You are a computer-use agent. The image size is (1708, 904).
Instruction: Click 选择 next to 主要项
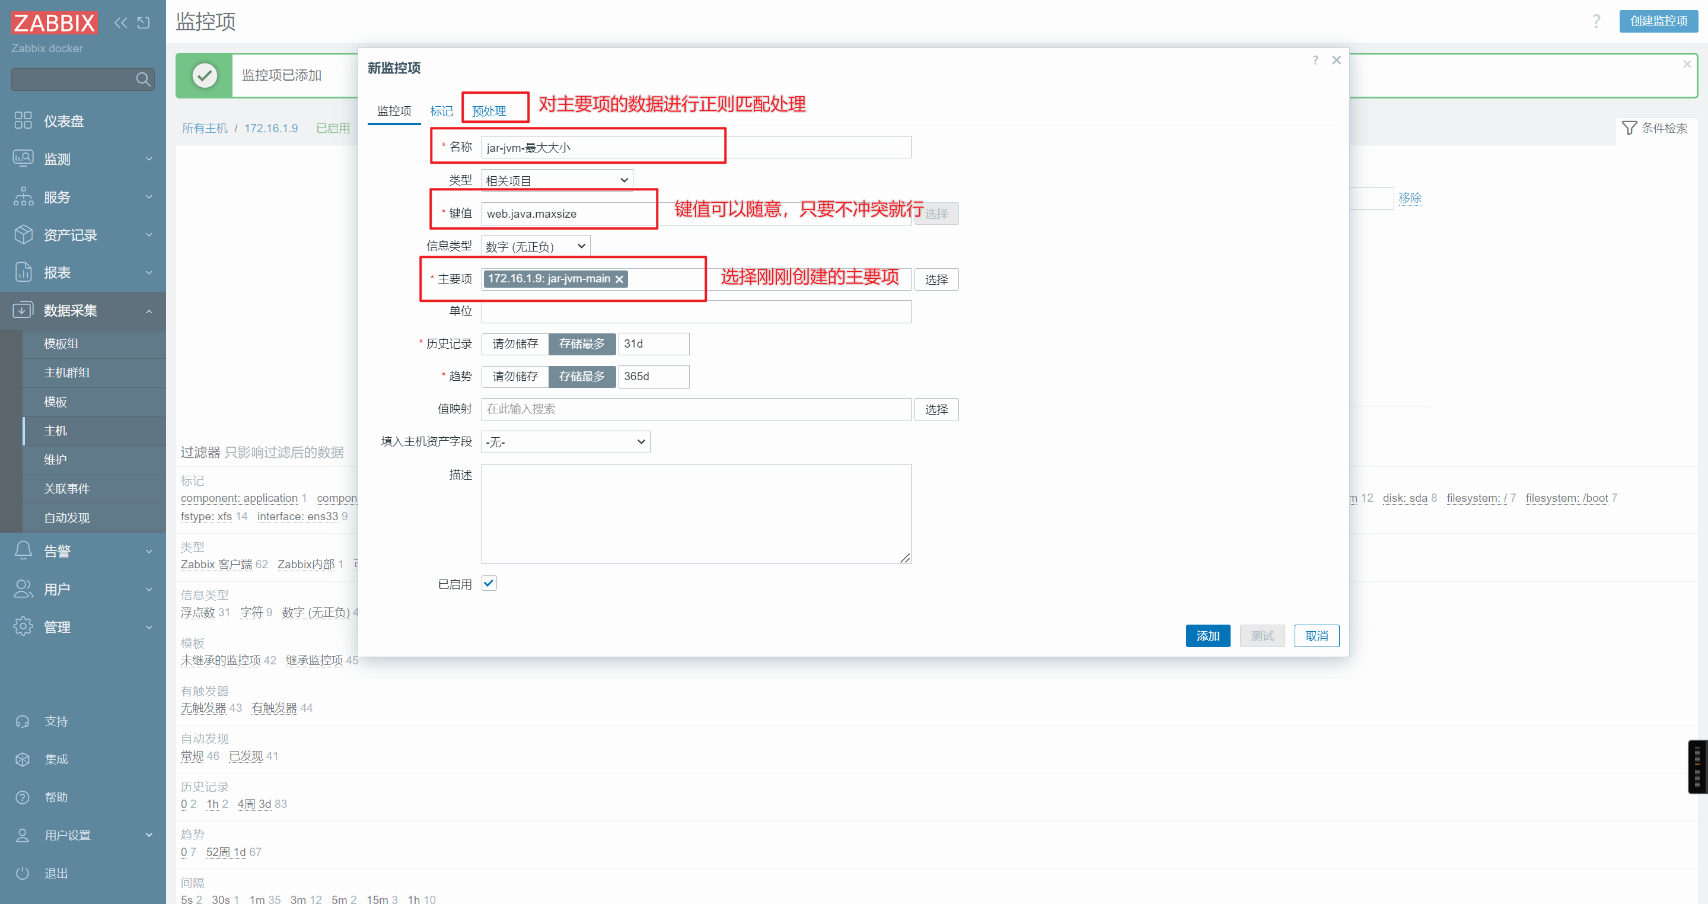tap(936, 279)
